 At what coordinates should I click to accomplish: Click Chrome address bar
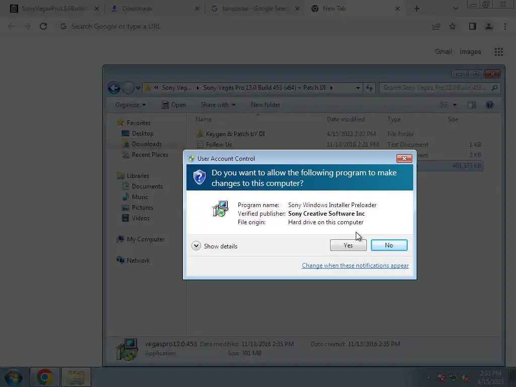(243, 26)
